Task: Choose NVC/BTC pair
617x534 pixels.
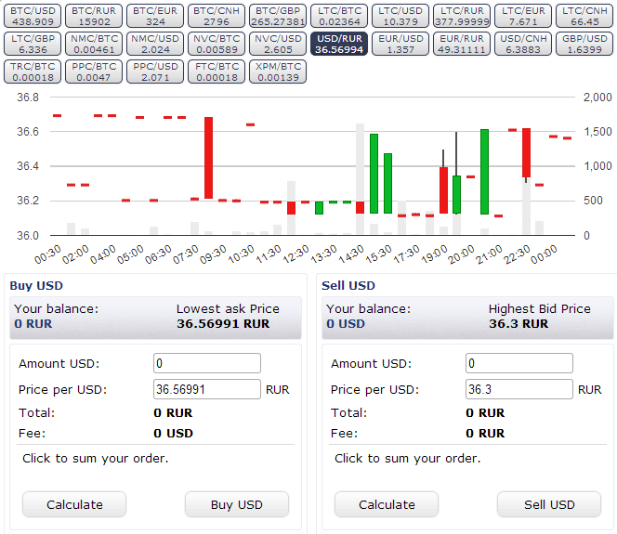Action: [217, 44]
